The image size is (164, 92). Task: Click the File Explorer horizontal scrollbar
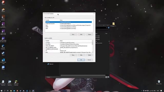pyautogui.click(x=83, y=75)
